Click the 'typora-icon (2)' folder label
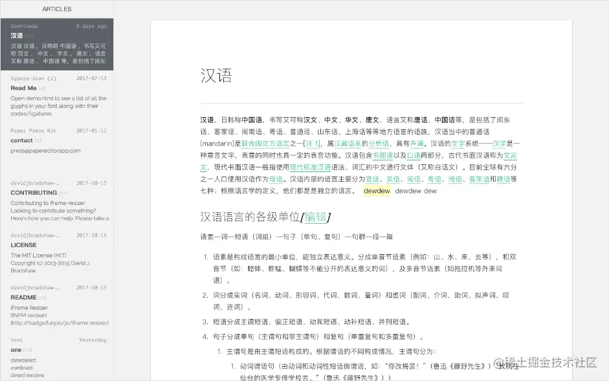The width and height of the screenshot is (609, 381). [x=34, y=78]
